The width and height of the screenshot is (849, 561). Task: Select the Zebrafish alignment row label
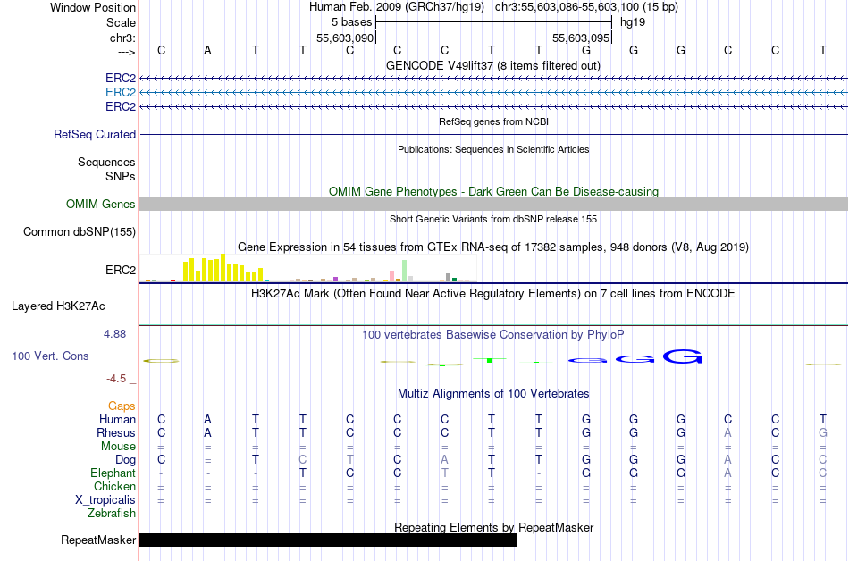coord(112,513)
